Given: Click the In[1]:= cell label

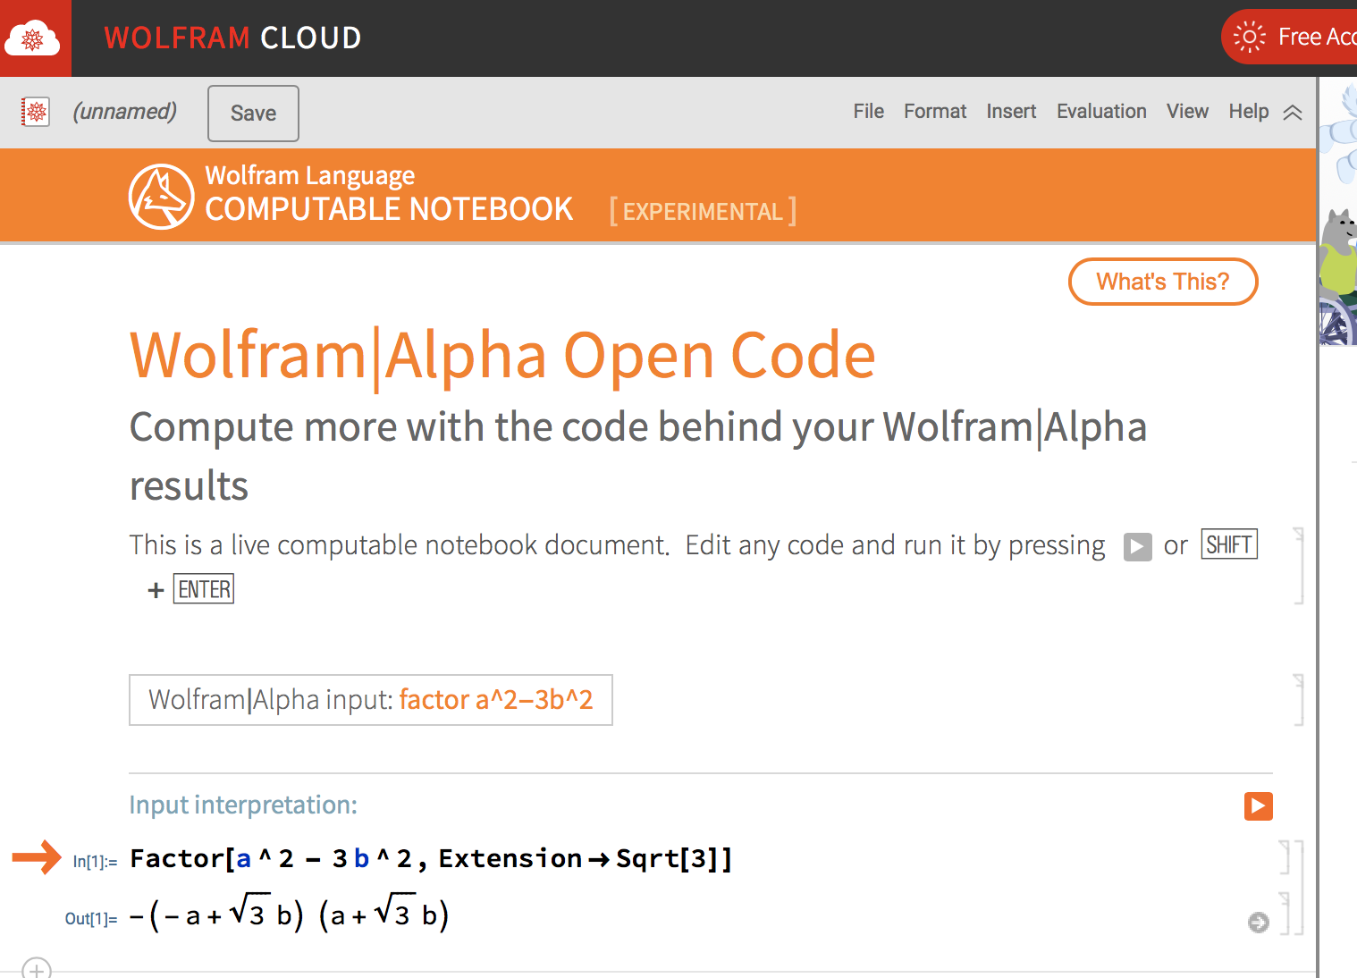Looking at the screenshot, I should tap(95, 862).
